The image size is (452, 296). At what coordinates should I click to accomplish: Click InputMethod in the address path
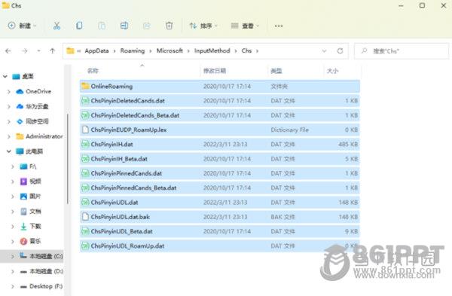click(x=212, y=50)
